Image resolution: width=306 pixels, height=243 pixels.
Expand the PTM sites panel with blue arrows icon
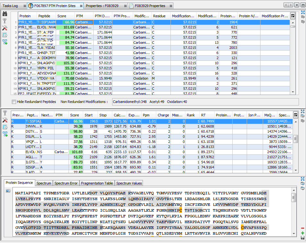click(303, 12)
